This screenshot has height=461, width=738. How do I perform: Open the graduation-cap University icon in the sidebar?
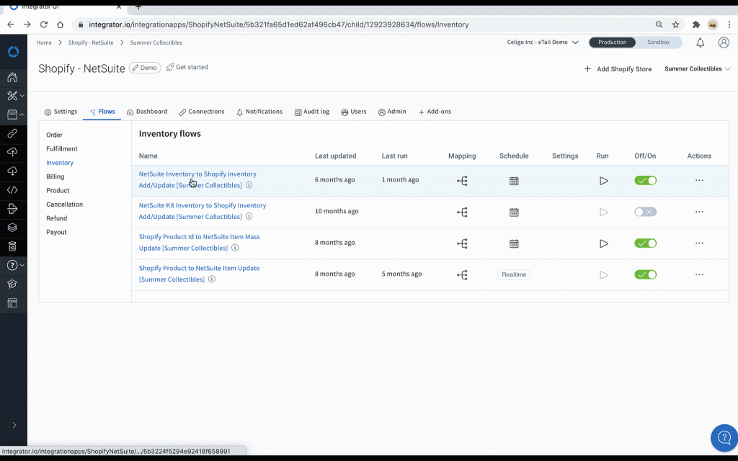point(13,284)
